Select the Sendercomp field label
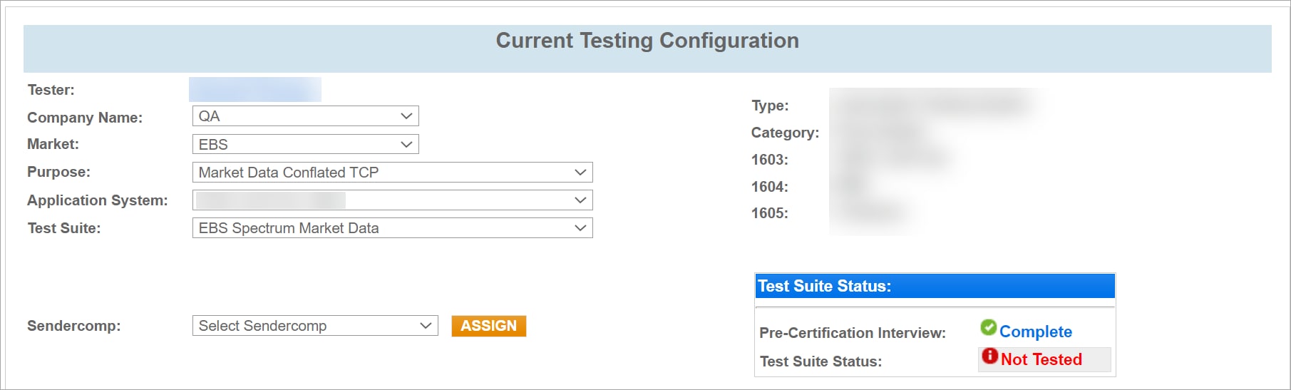Viewport: 1291px width, 390px height. [x=73, y=326]
